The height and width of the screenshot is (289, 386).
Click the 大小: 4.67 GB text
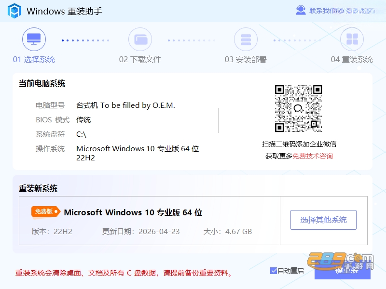pyautogui.click(x=228, y=232)
